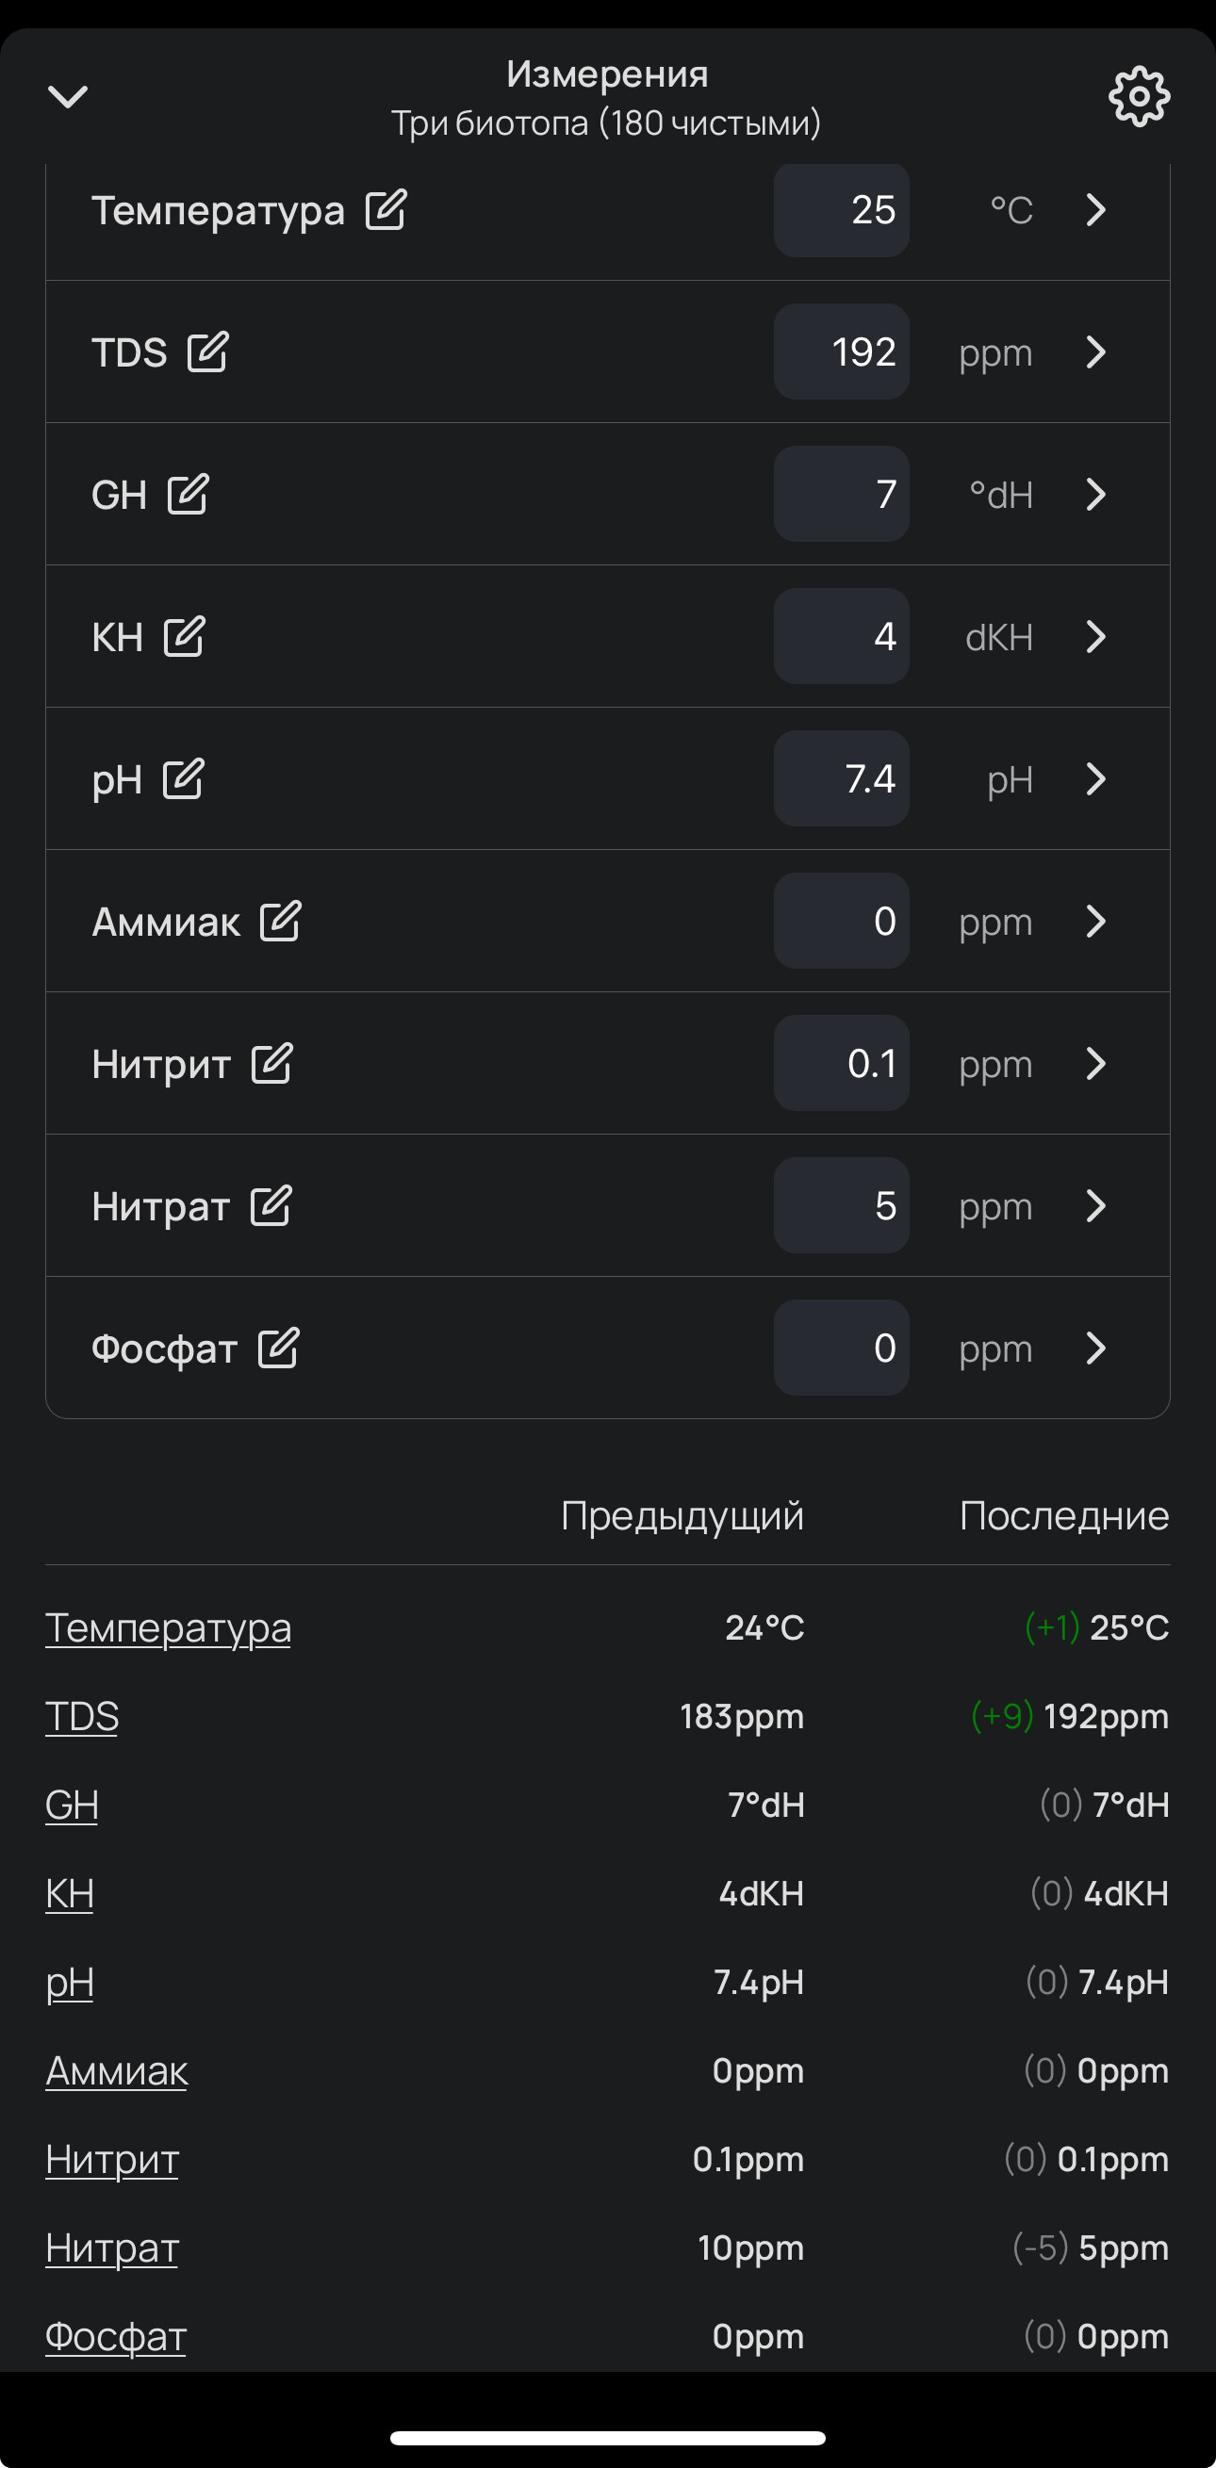Expand the Нитрат row with its right arrow
Viewport: 1216px width, 2468px height.
[1095, 1206]
